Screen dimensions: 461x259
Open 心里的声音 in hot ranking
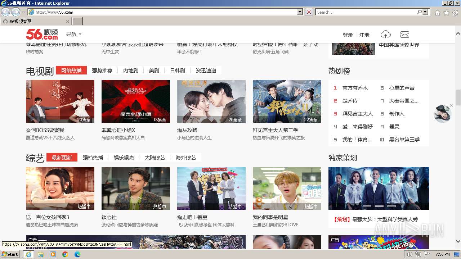click(x=402, y=88)
